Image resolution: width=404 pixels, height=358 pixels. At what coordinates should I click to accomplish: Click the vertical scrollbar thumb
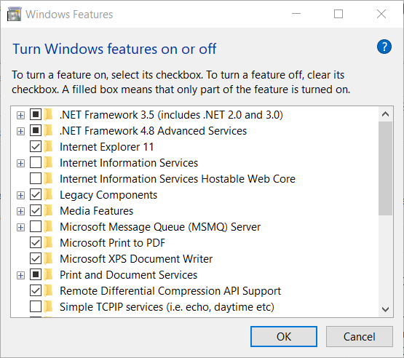point(386,168)
